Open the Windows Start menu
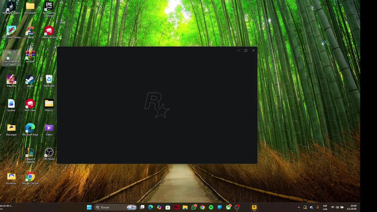 tap(89, 207)
